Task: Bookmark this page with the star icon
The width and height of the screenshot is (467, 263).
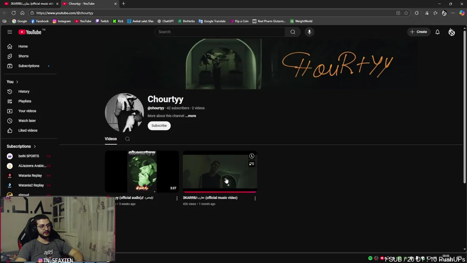Action: point(406,13)
